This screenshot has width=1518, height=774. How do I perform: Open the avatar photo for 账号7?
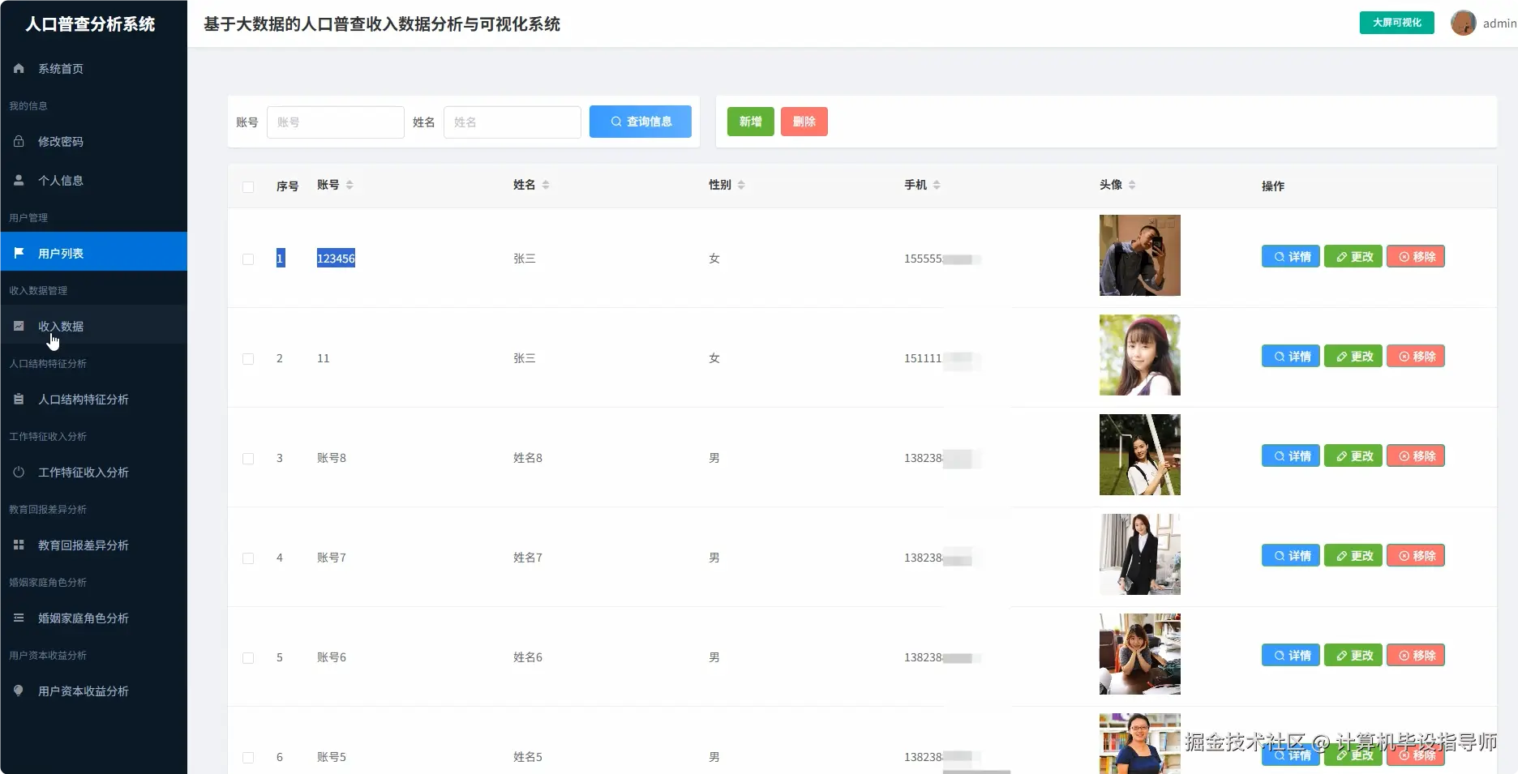point(1140,554)
